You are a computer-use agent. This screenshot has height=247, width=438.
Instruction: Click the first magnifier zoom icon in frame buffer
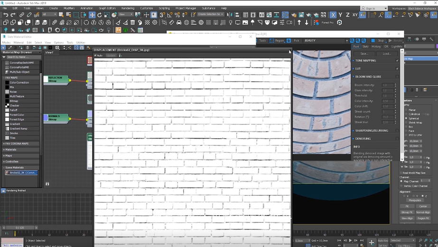[x=352, y=40]
